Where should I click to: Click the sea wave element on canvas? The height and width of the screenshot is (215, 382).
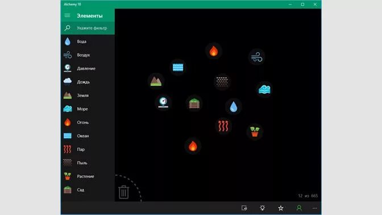click(264, 89)
